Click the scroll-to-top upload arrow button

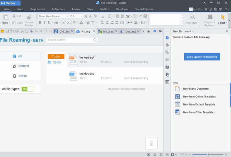(151, 143)
